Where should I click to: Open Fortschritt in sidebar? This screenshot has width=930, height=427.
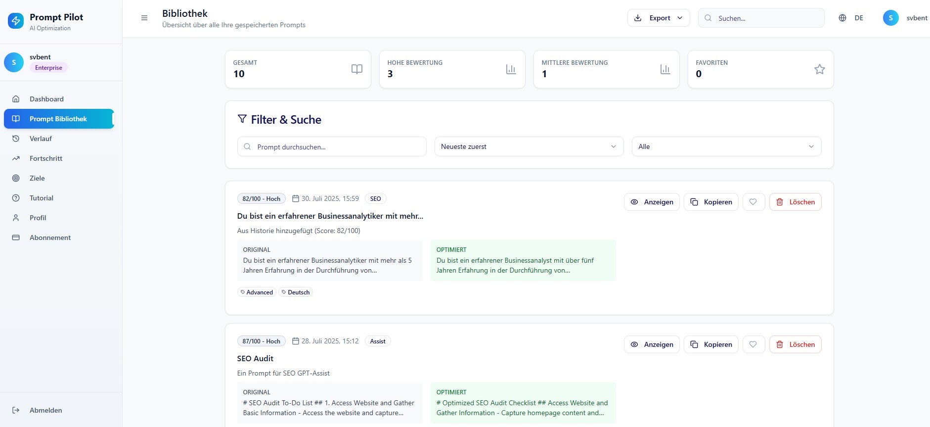[x=59, y=158]
